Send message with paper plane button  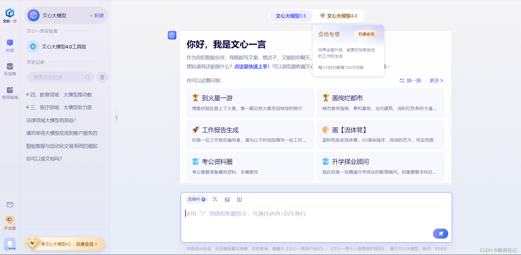pos(440,234)
